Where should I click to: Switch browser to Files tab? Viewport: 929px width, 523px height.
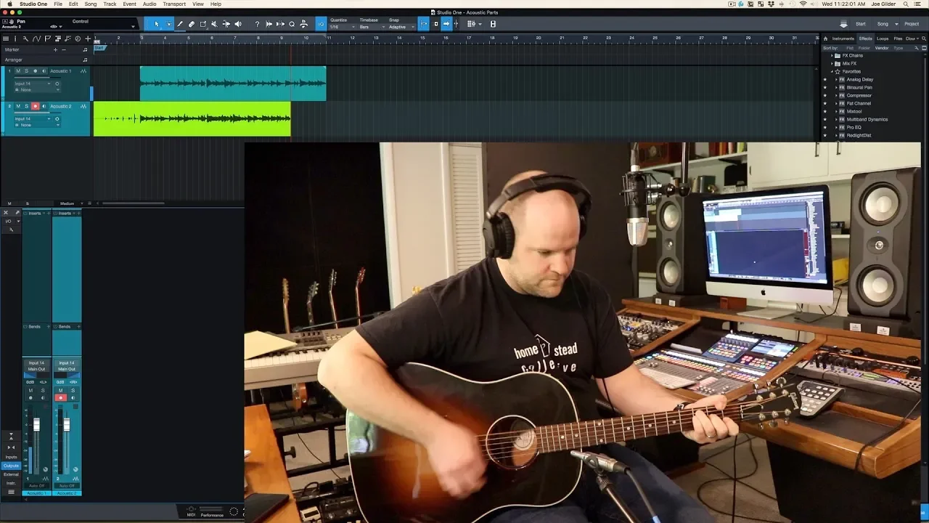tap(898, 38)
